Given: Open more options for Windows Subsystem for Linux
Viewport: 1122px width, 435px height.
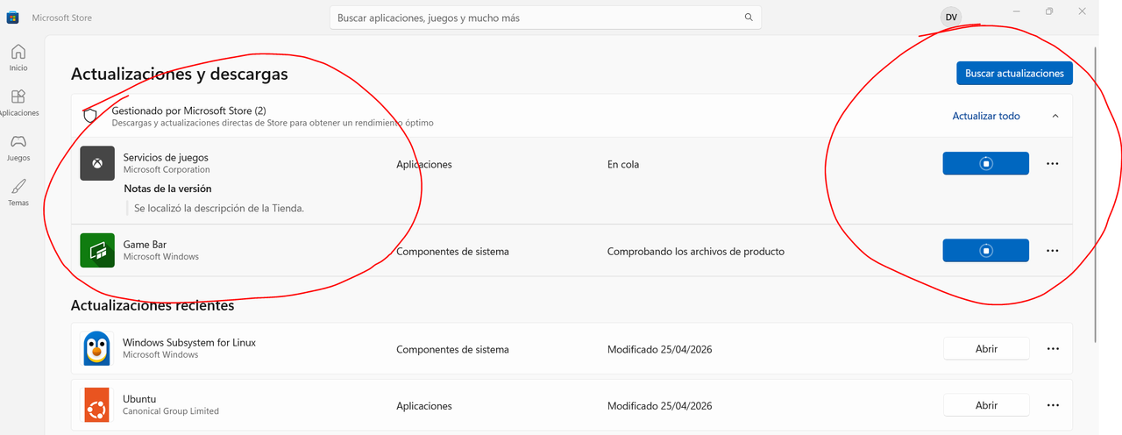Looking at the screenshot, I should pyautogui.click(x=1053, y=348).
